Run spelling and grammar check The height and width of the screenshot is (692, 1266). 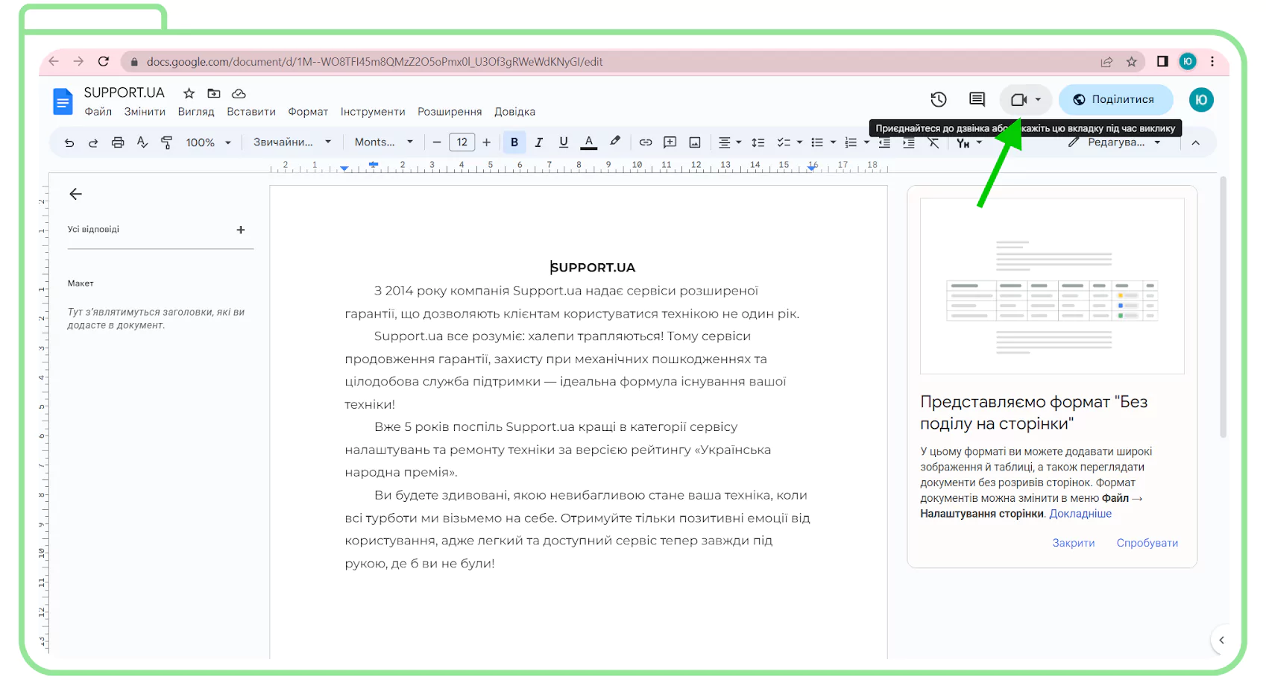click(142, 142)
